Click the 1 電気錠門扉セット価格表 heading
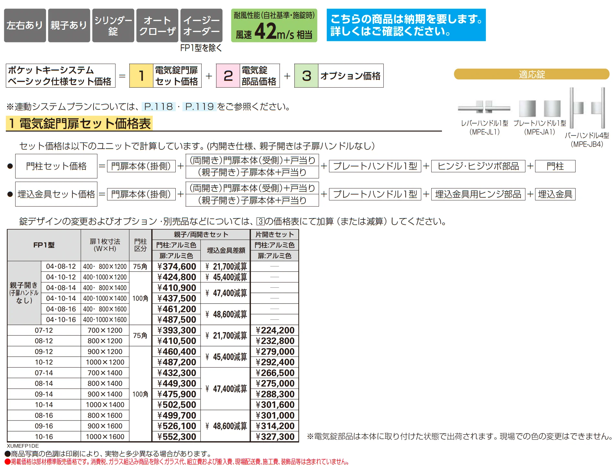Viewport: 616px width, 469px height. click(x=79, y=123)
